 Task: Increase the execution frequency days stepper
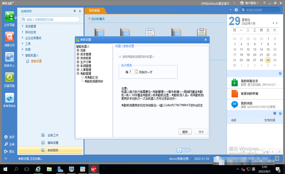(x=137, y=70)
